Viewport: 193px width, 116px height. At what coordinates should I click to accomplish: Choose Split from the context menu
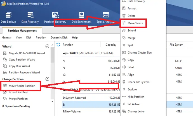click(130, 45)
